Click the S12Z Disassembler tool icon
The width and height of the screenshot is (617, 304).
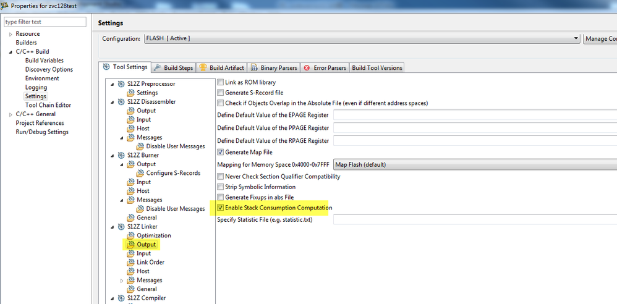[121, 101]
